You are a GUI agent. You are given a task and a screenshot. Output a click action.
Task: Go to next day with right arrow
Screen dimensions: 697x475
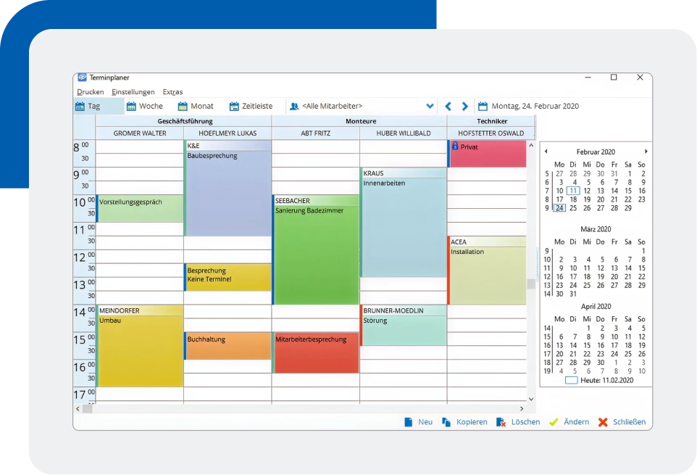click(x=465, y=107)
